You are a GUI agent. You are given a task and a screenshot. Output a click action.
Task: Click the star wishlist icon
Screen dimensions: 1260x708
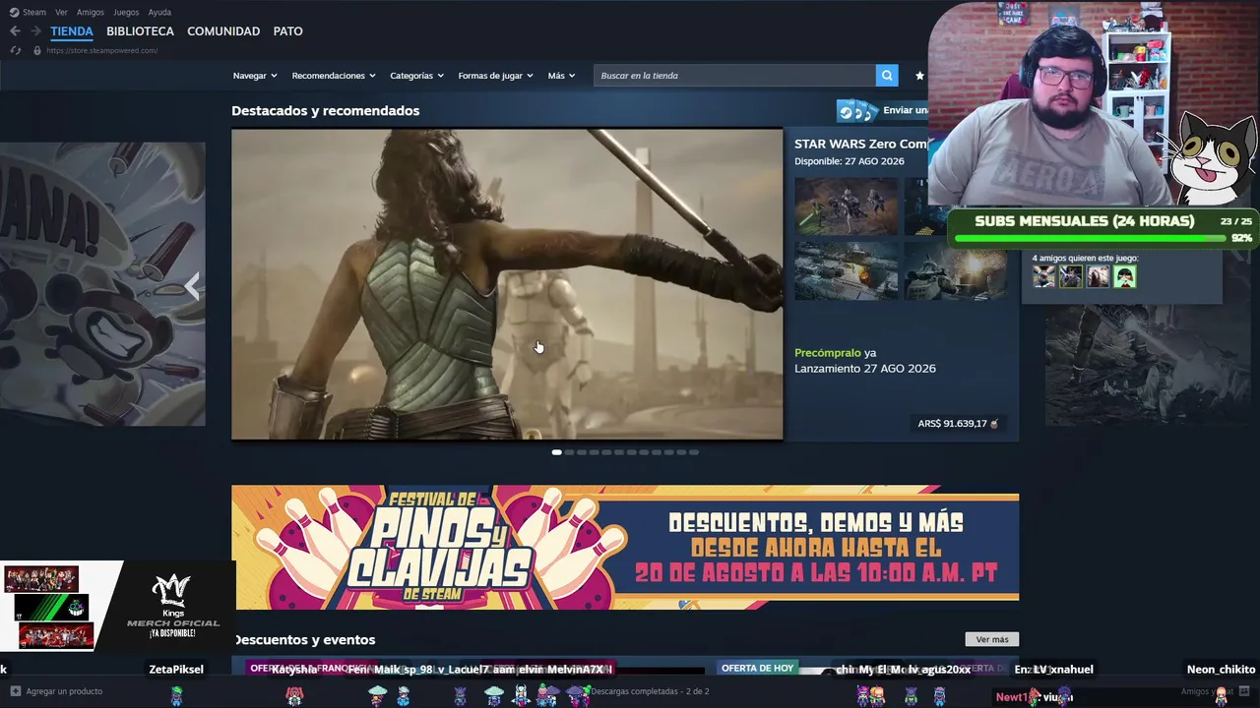(x=919, y=76)
